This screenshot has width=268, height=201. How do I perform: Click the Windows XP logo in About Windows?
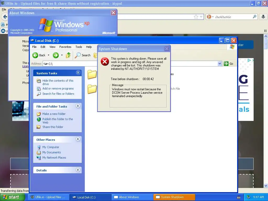45,25
